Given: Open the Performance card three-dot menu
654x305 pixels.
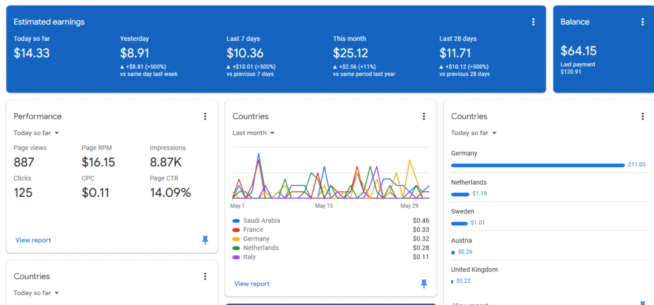Looking at the screenshot, I should coord(205,117).
